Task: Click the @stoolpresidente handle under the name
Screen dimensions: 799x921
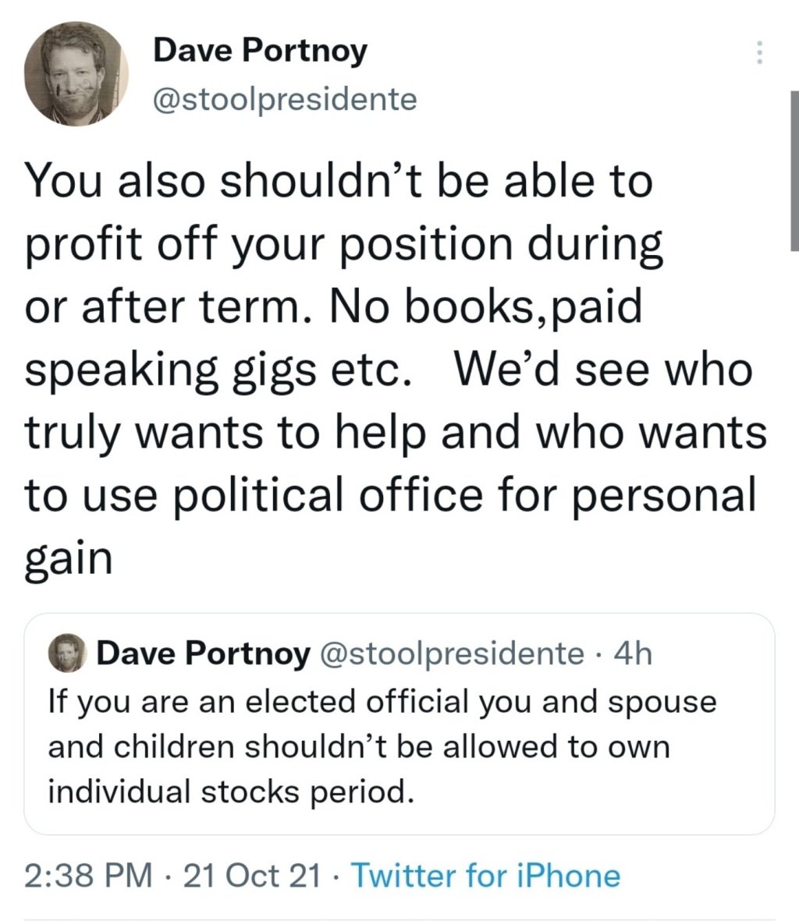Action: (x=283, y=97)
